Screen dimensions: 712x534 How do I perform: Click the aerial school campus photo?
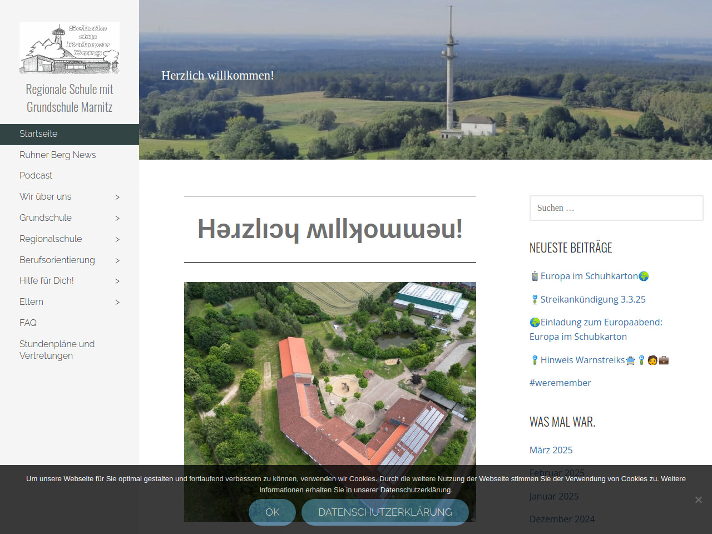click(330, 373)
